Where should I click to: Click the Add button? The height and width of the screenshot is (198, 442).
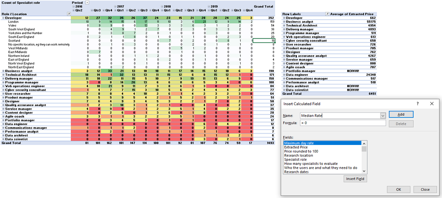click(x=401, y=114)
